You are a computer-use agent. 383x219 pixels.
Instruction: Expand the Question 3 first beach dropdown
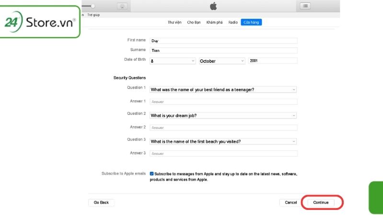point(223,141)
